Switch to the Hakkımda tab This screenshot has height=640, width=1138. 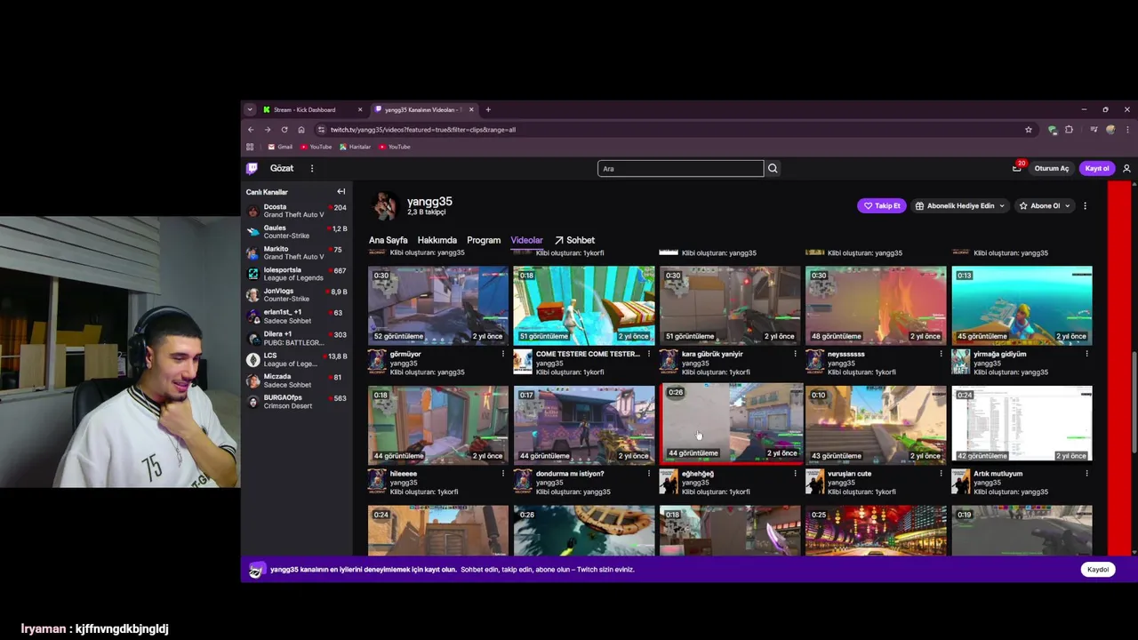pos(437,240)
